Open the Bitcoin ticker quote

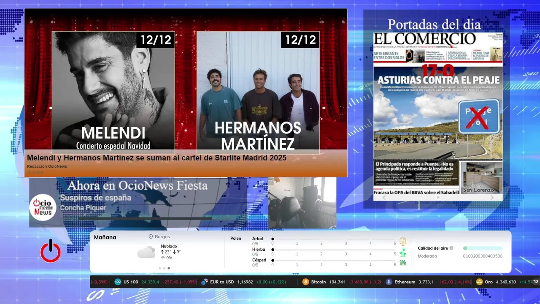click(342, 282)
